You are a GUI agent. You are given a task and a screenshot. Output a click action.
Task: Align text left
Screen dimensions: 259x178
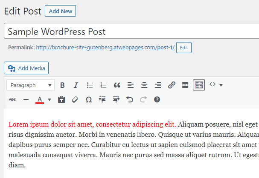tap(131, 85)
